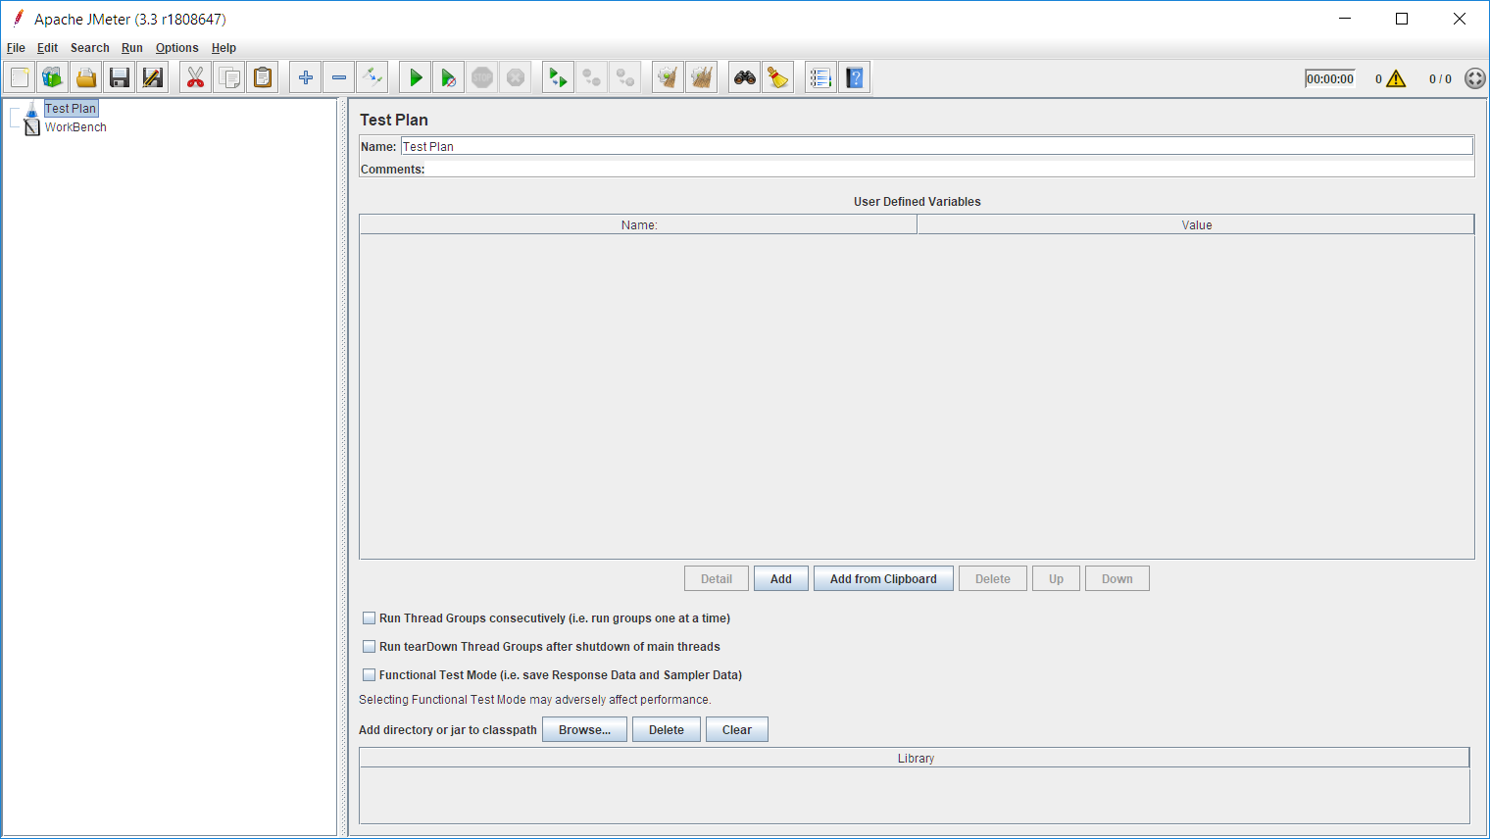
Task: Click the Up button
Action: (x=1056, y=579)
